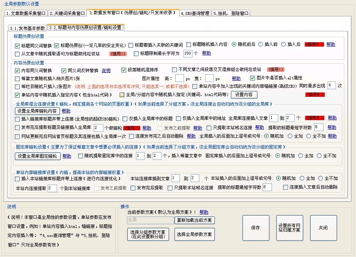Disable the 段落随机乱排序 checkbox
356x257 pixels.
point(124,70)
